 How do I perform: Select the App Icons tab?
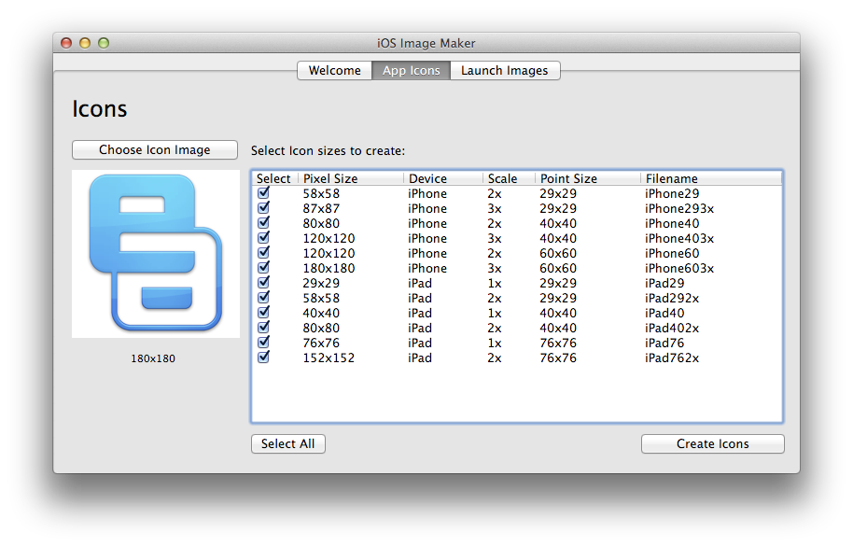tap(411, 70)
